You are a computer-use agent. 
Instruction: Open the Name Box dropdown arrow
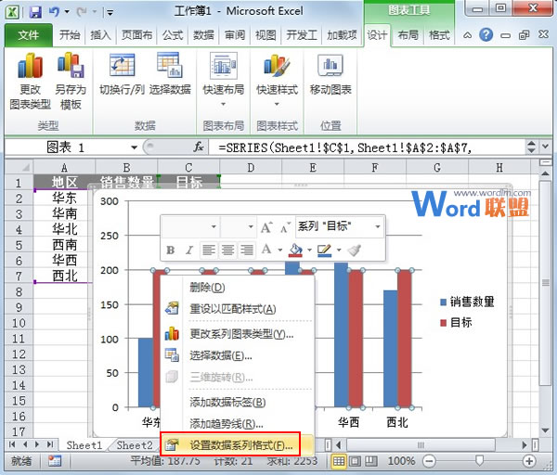(x=134, y=147)
